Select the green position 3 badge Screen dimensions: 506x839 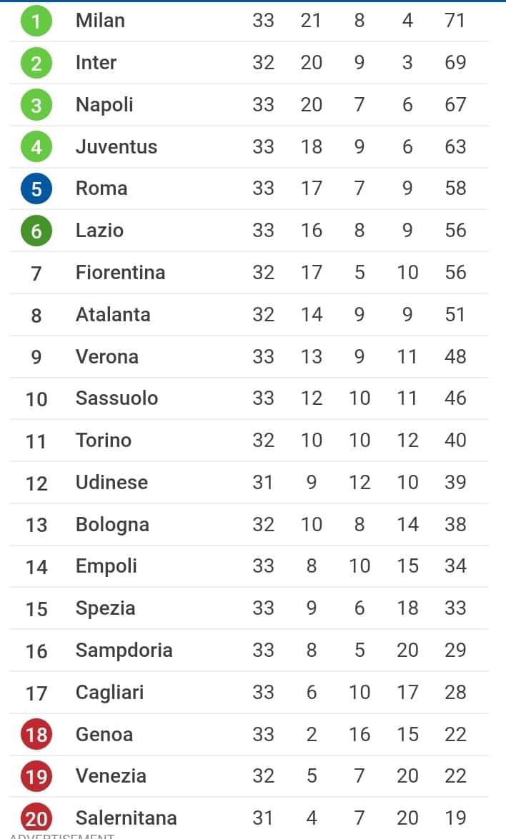36,105
